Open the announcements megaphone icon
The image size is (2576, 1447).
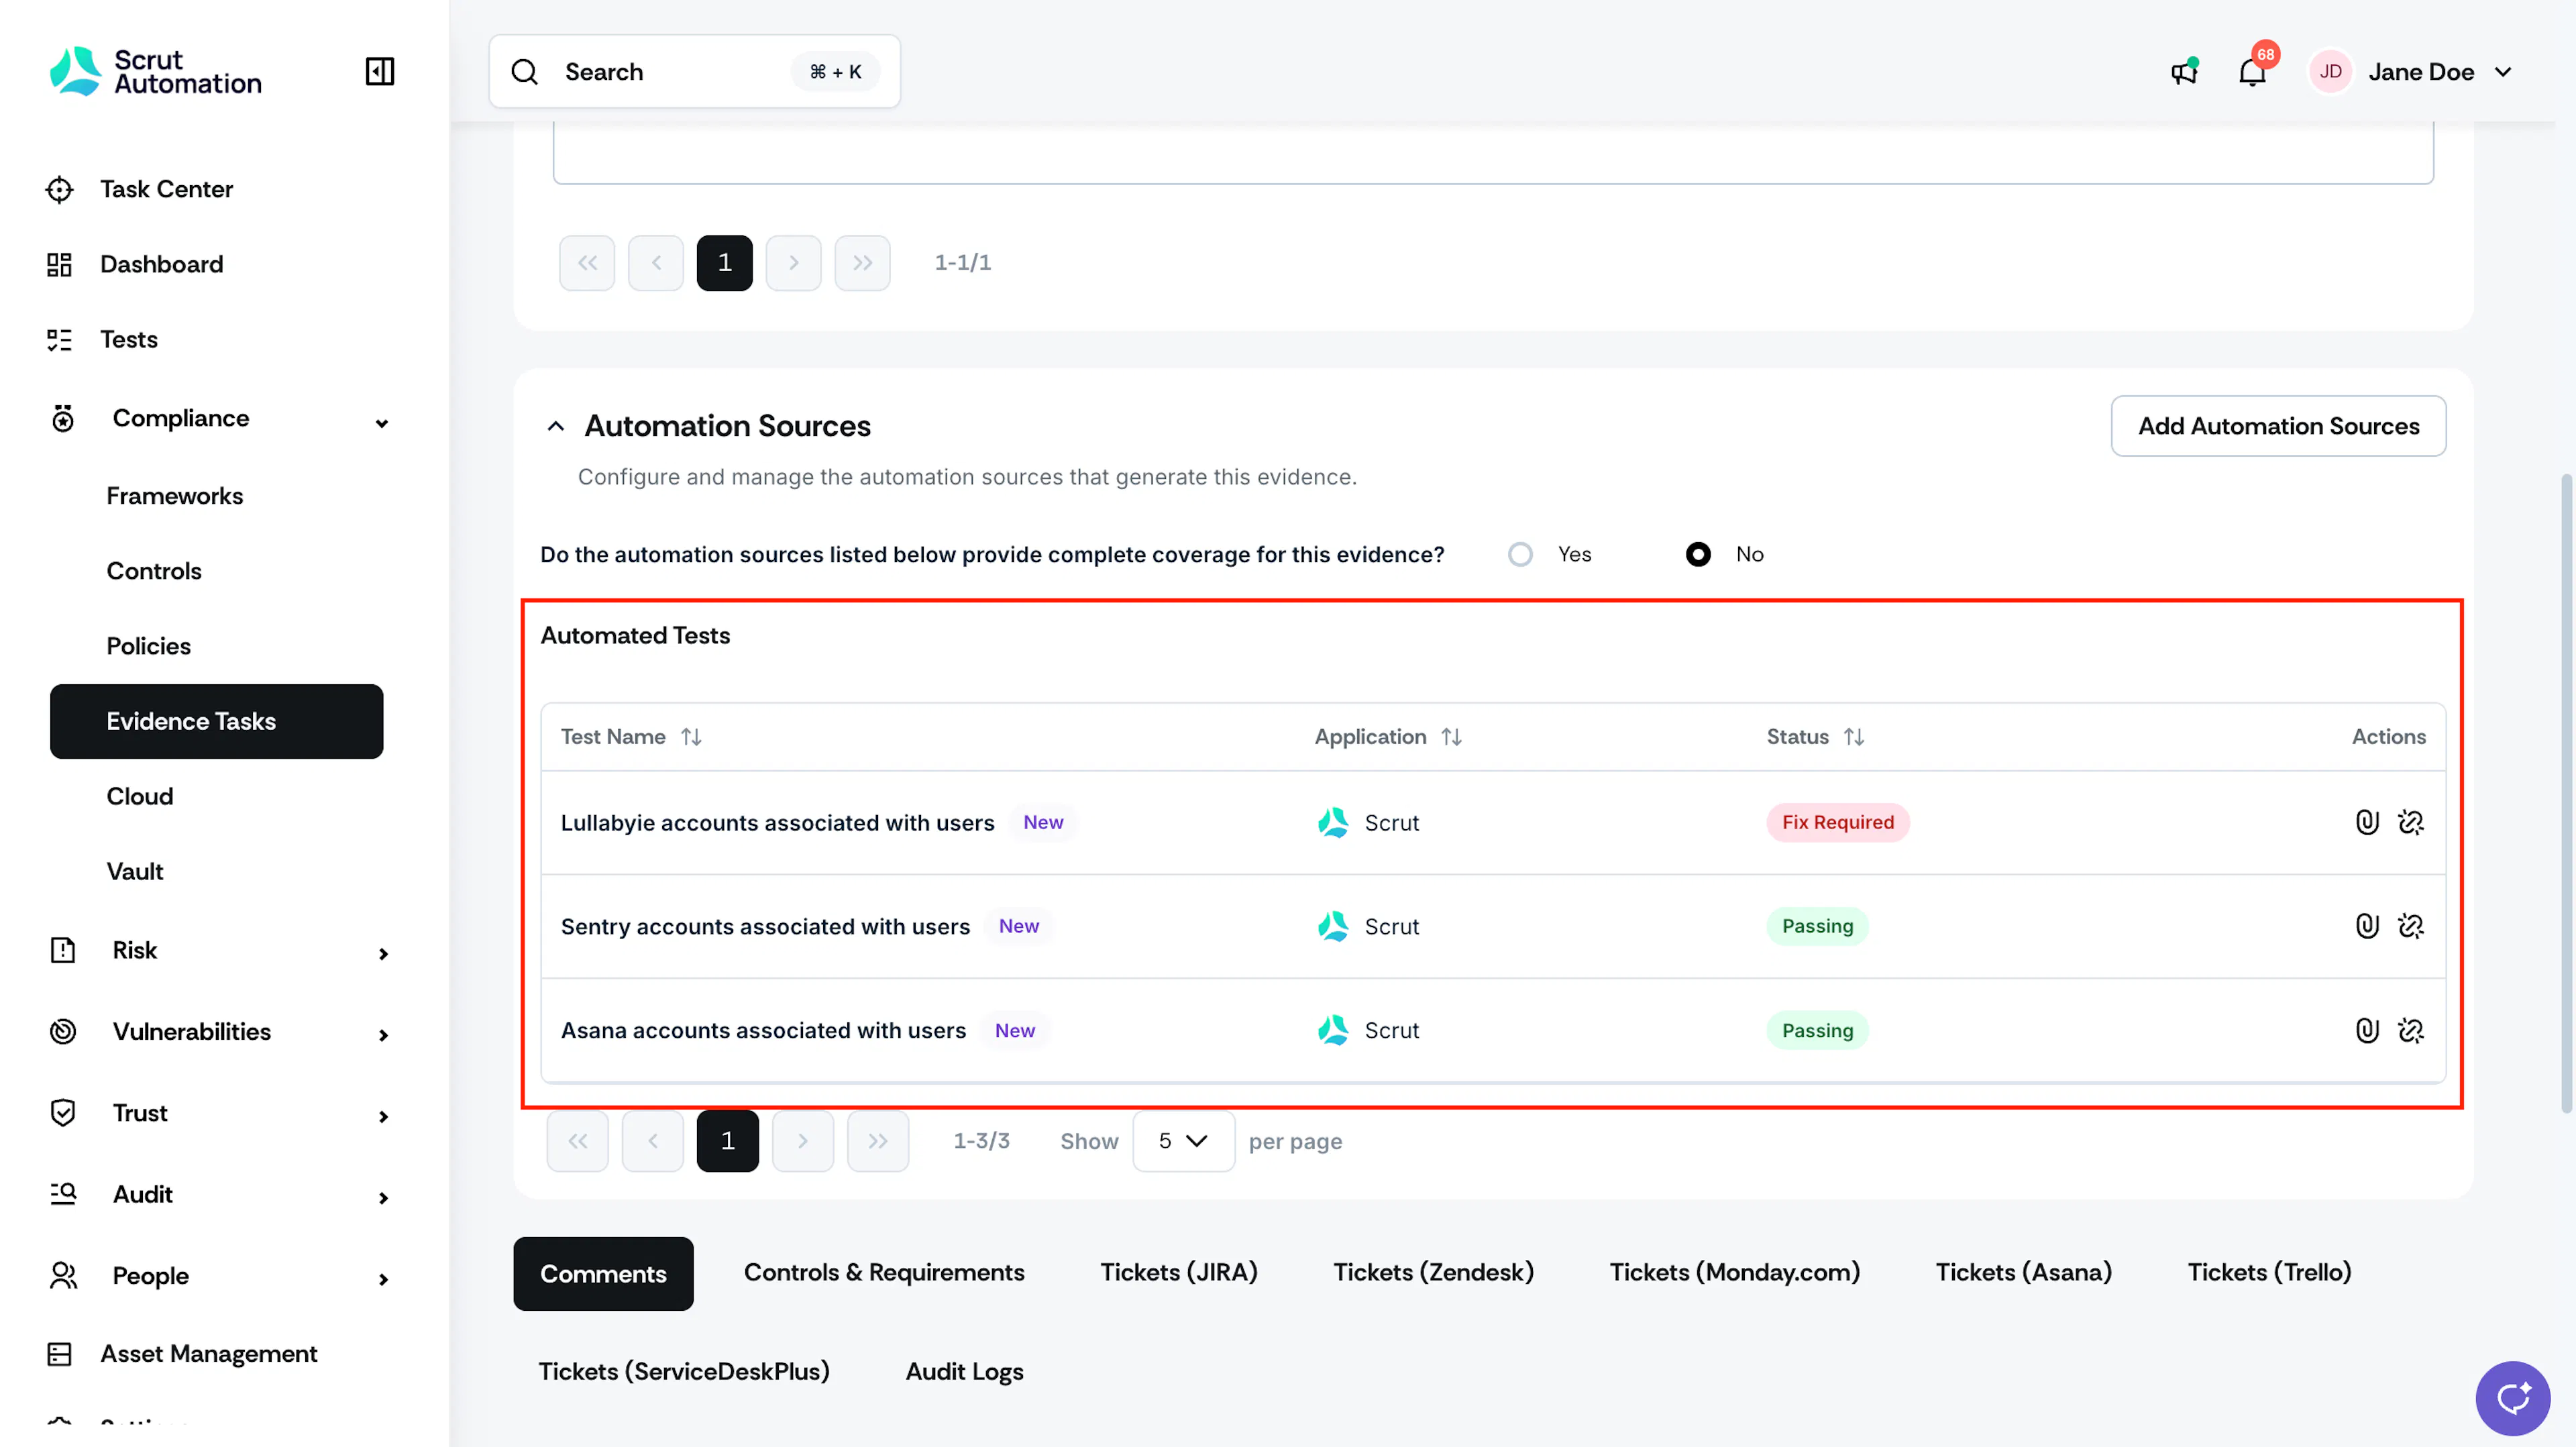click(x=2184, y=72)
